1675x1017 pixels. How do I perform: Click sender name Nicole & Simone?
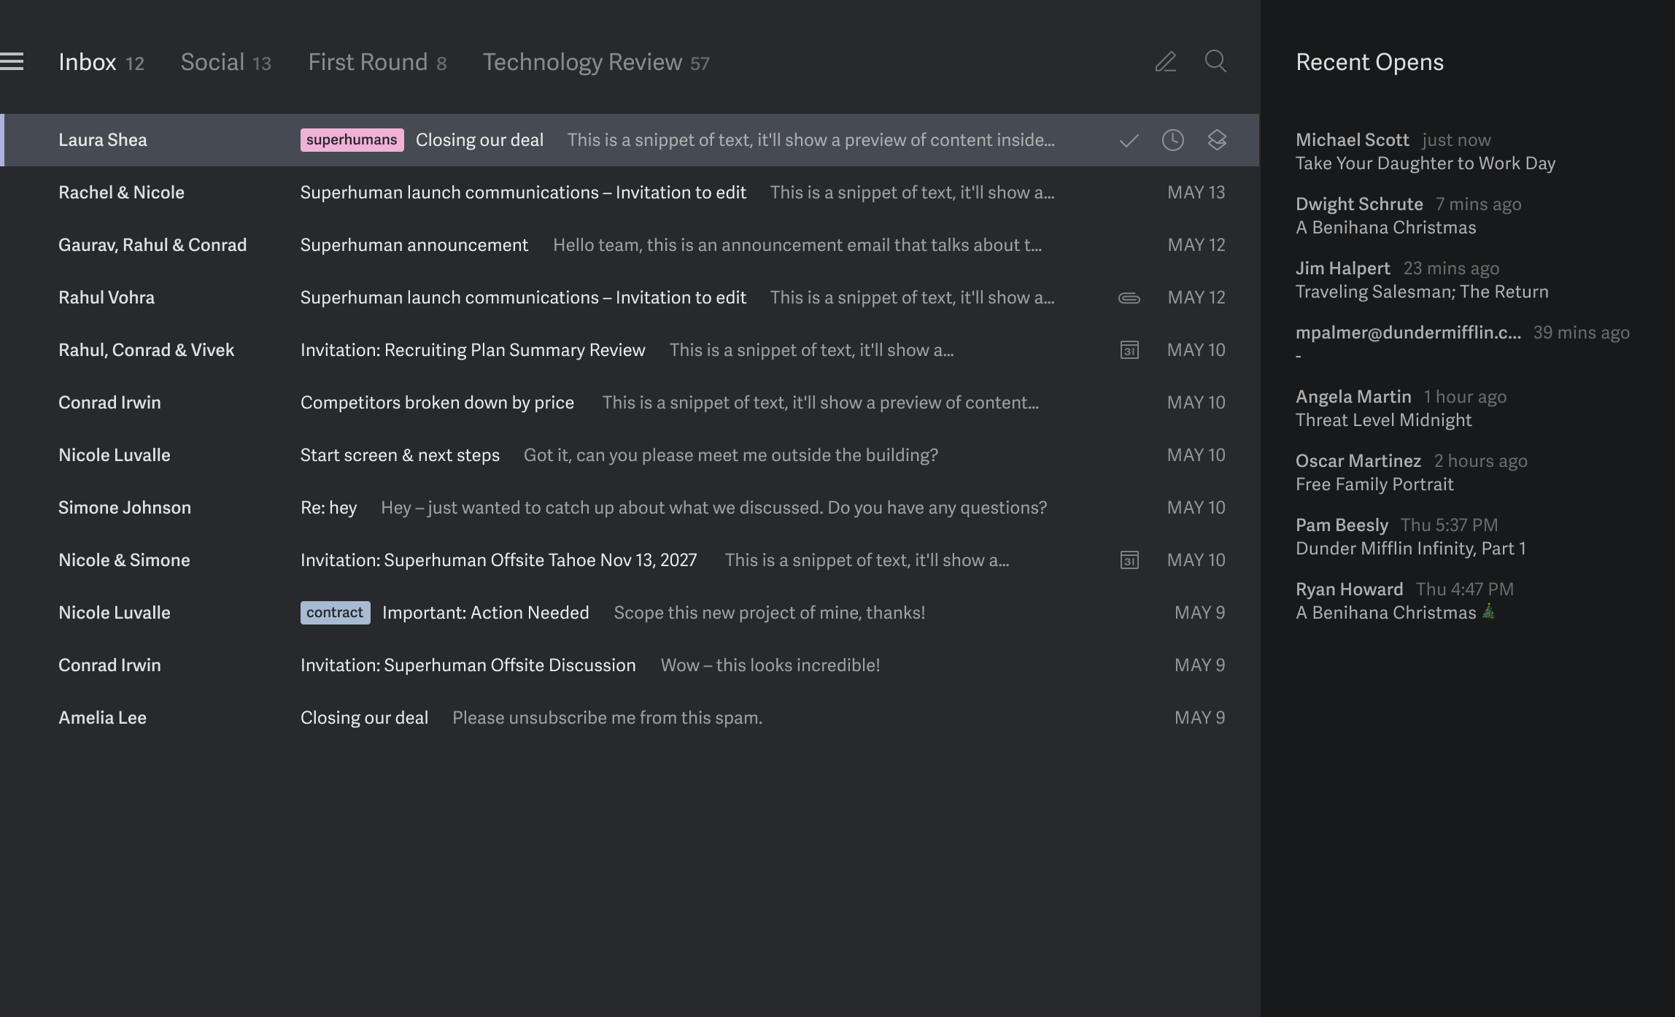pos(124,560)
